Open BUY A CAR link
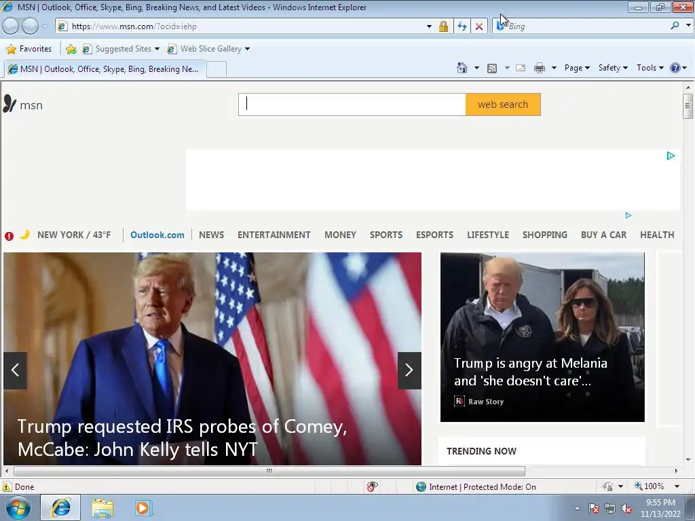The image size is (695, 521). coord(603,235)
